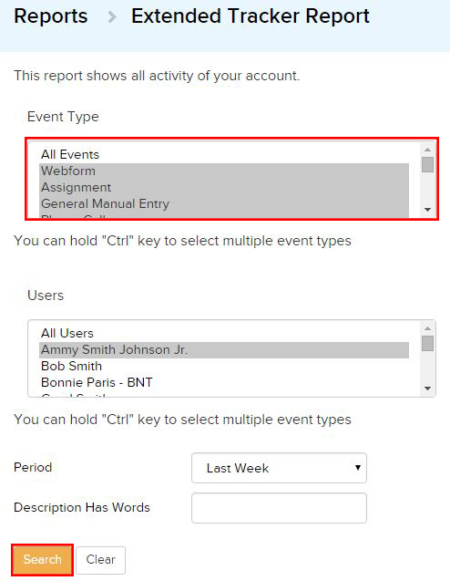Select Assignment event type

(224, 187)
